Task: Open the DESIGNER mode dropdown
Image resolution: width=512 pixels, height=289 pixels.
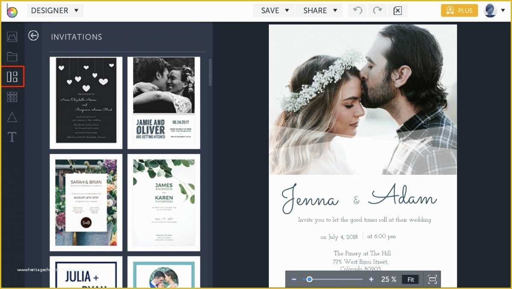Action: coord(55,11)
